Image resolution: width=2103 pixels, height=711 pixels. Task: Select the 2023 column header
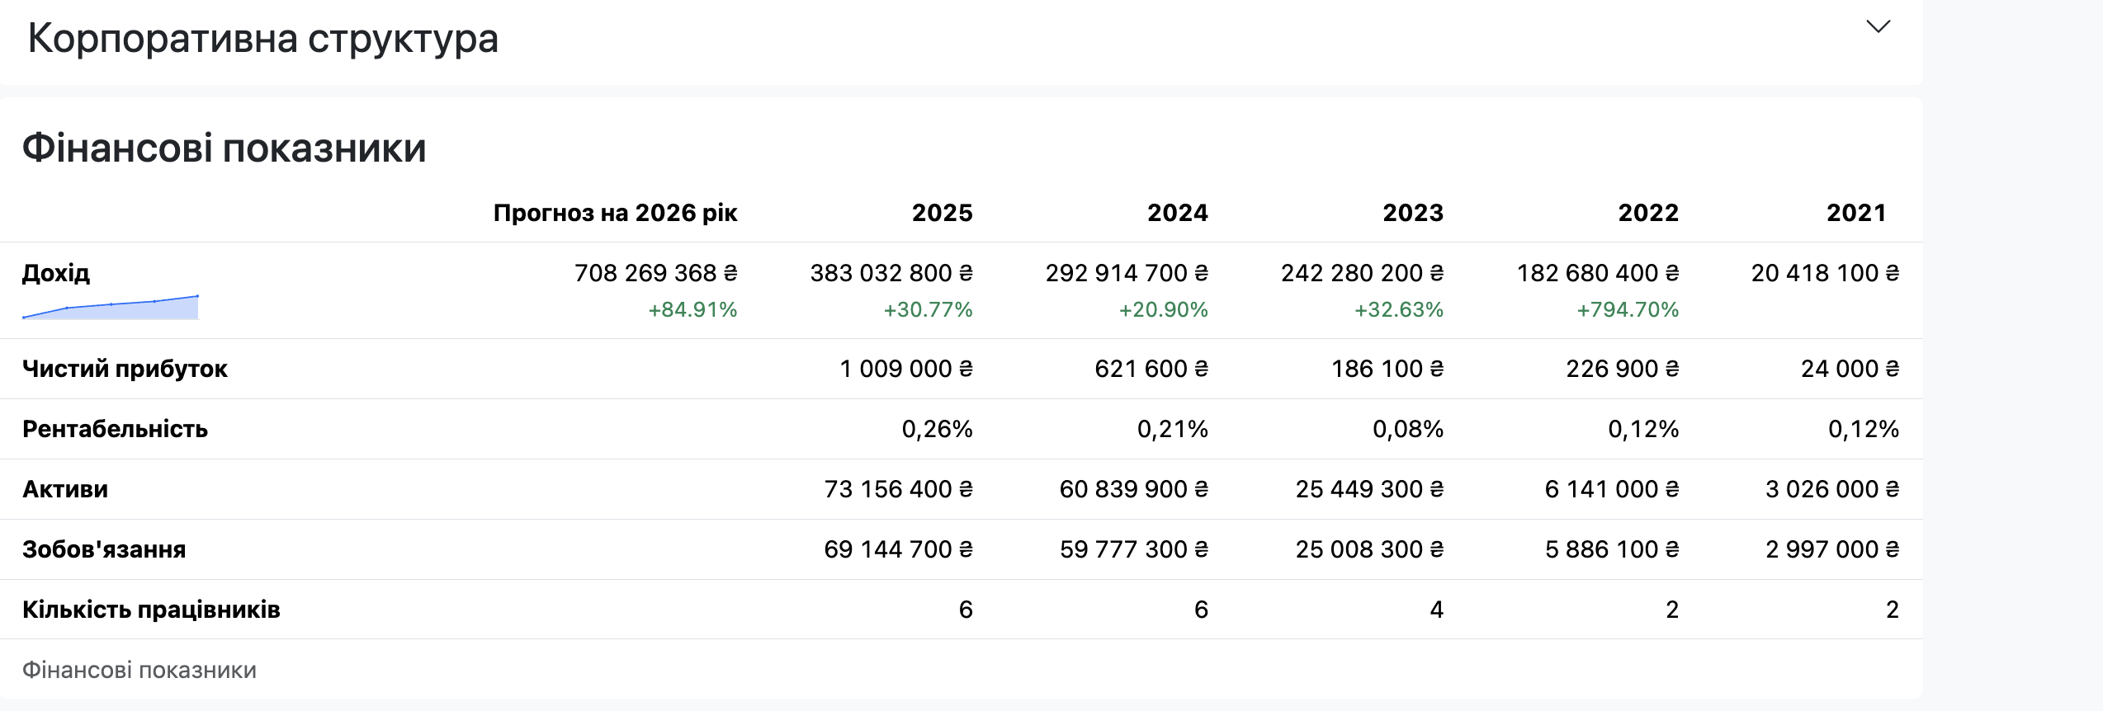point(1413,213)
